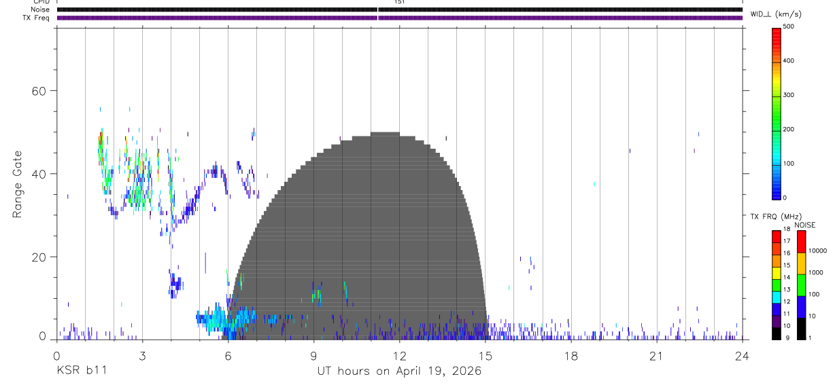Select the '500' tick on width colorbar
The image size is (835, 385).
click(788, 26)
